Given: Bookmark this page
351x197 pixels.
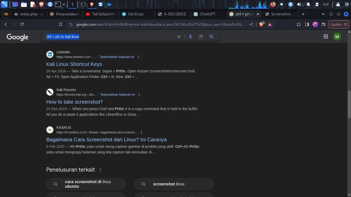Looking at the screenshot, I should 60,24.
